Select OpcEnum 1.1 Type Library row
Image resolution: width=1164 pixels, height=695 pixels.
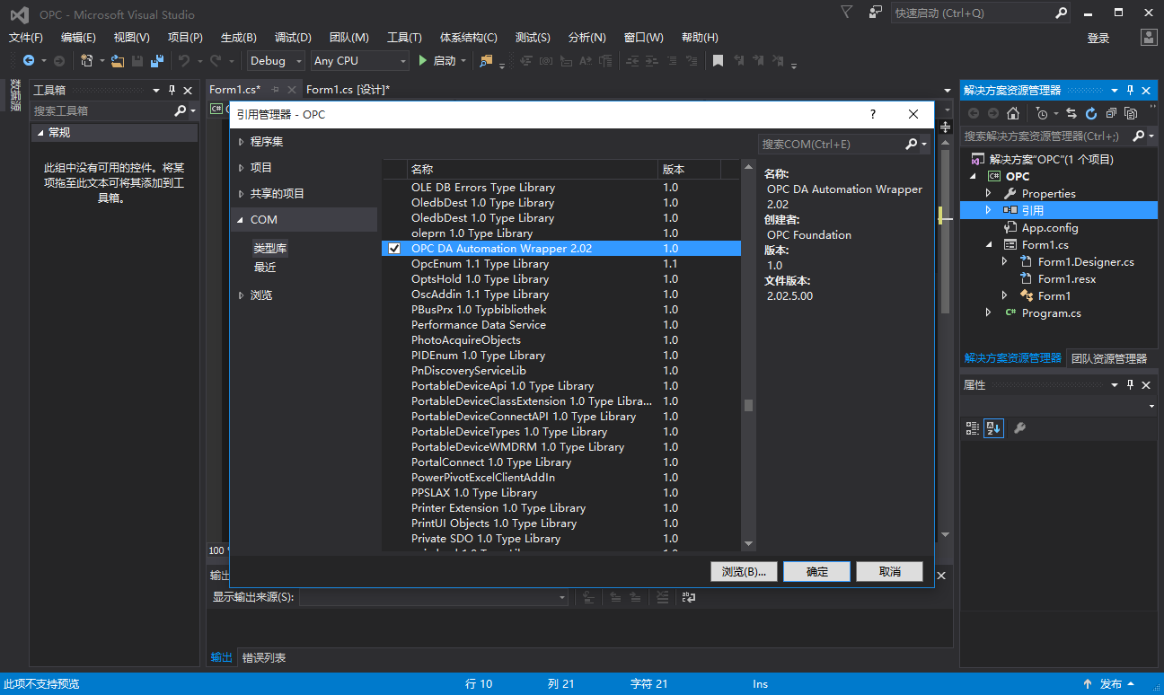coord(561,264)
